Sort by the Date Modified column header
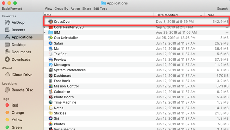230x130 pixels. [x=167, y=15]
